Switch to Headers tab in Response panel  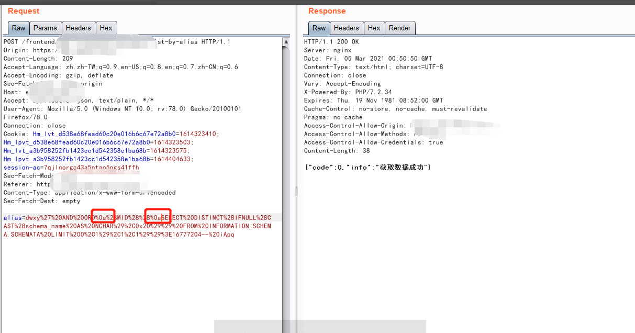(x=347, y=28)
